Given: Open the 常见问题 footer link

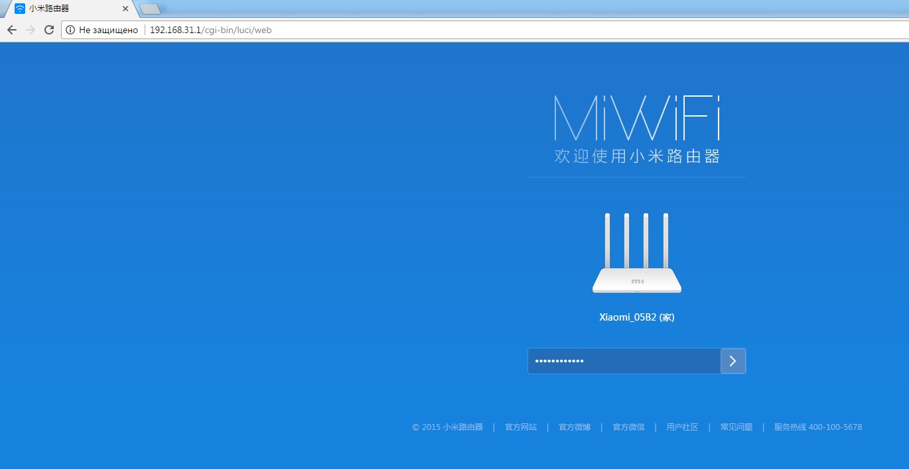Looking at the screenshot, I should [x=736, y=427].
